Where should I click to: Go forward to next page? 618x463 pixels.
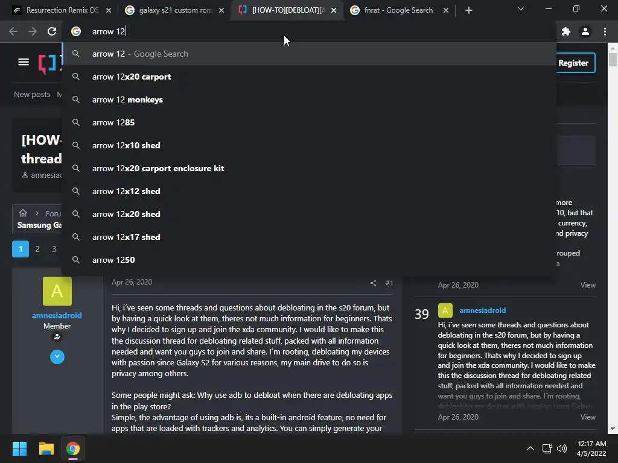33,31
